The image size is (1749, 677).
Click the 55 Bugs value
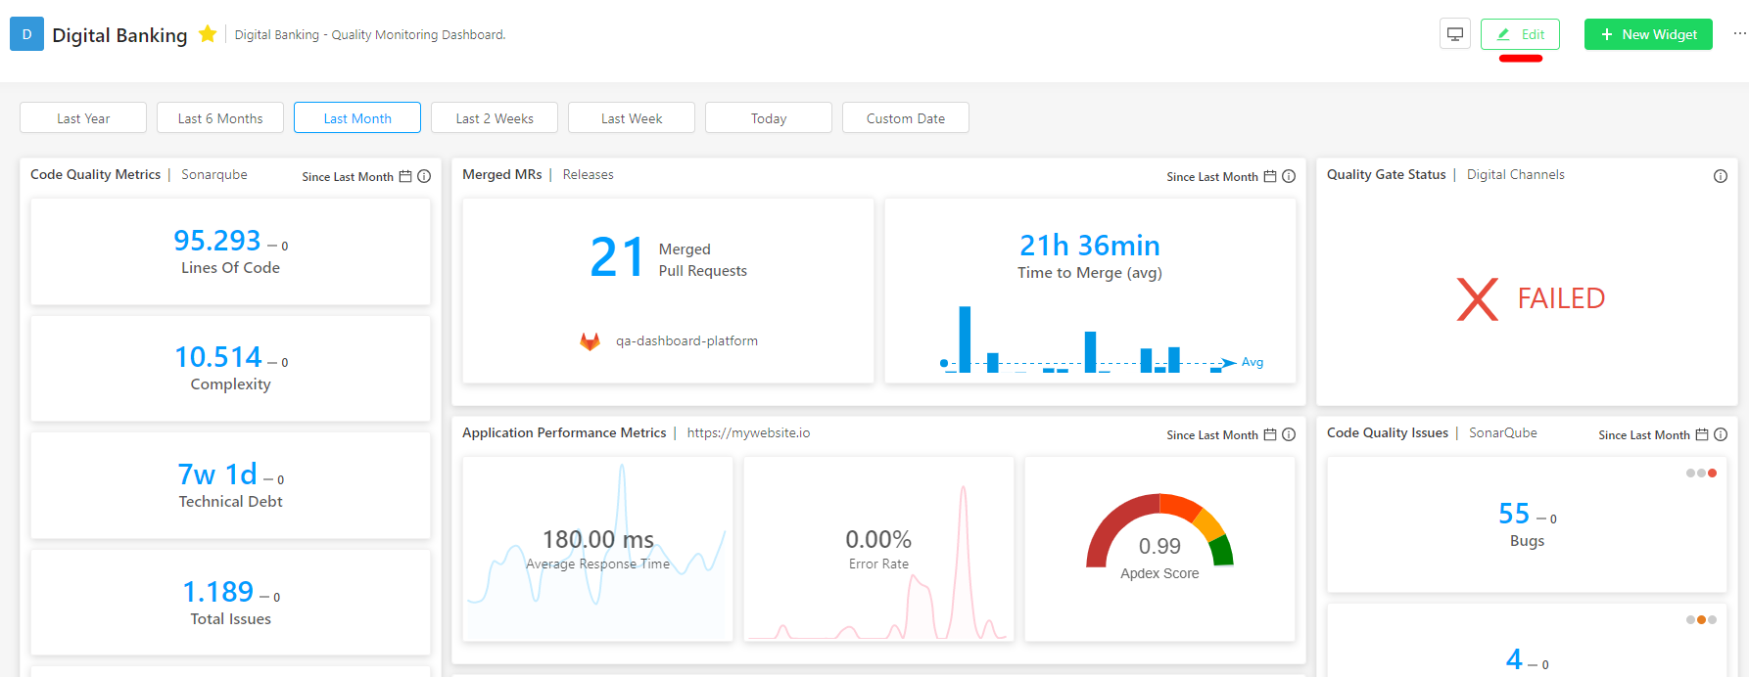click(1514, 513)
